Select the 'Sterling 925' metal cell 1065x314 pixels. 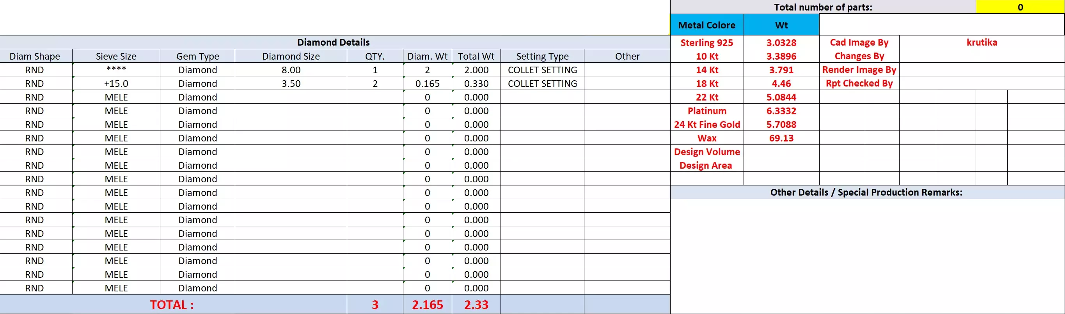[x=707, y=42]
